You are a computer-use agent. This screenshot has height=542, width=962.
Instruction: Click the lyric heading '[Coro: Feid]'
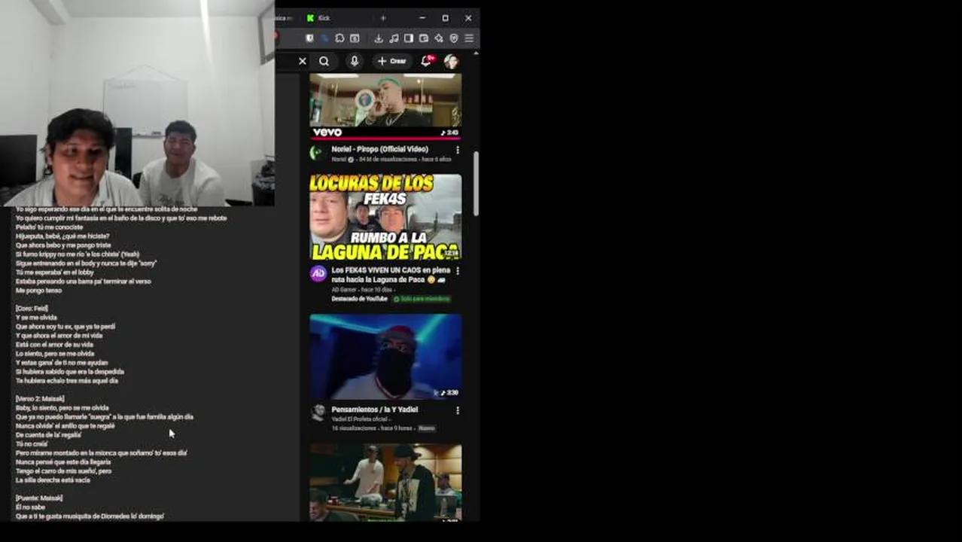[32, 309]
